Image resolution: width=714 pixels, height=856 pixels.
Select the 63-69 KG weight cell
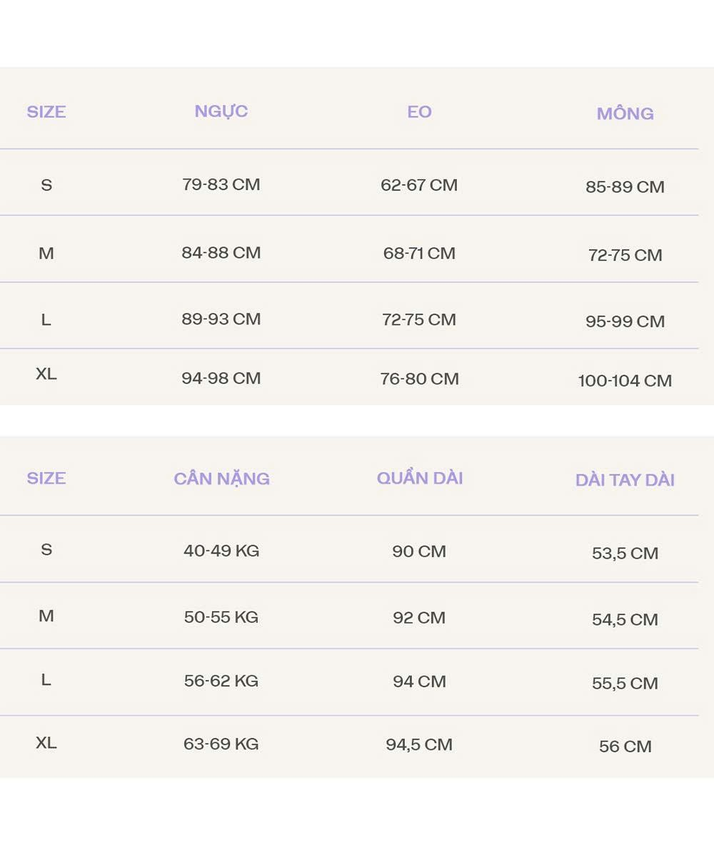(x=221, y=744)
